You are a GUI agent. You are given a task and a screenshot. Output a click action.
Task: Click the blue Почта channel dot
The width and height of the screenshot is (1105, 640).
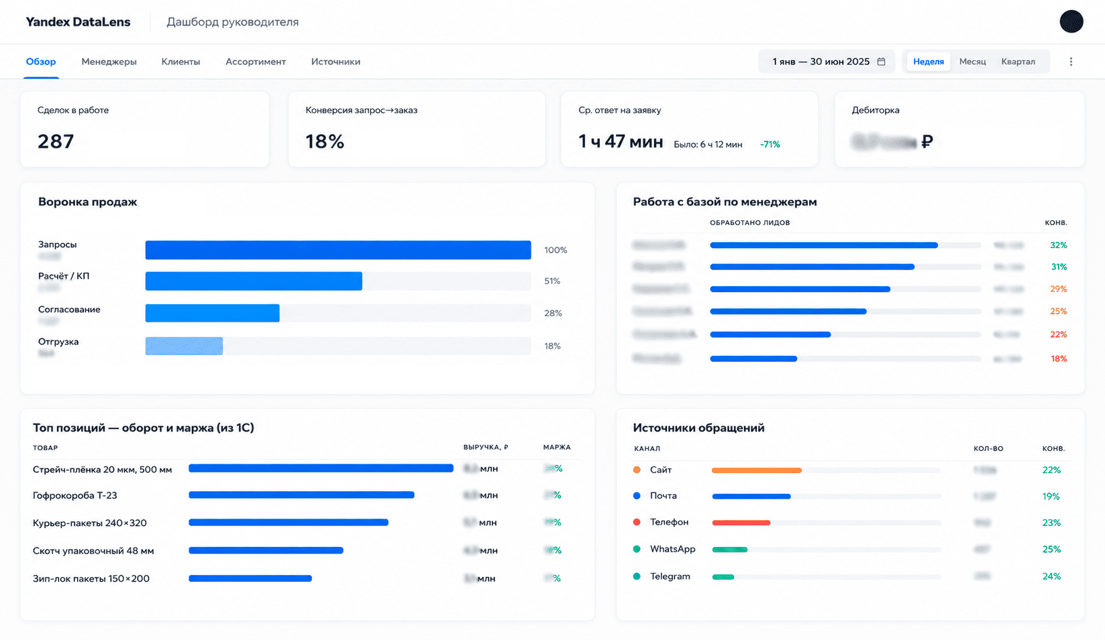(x=637, y=496)
